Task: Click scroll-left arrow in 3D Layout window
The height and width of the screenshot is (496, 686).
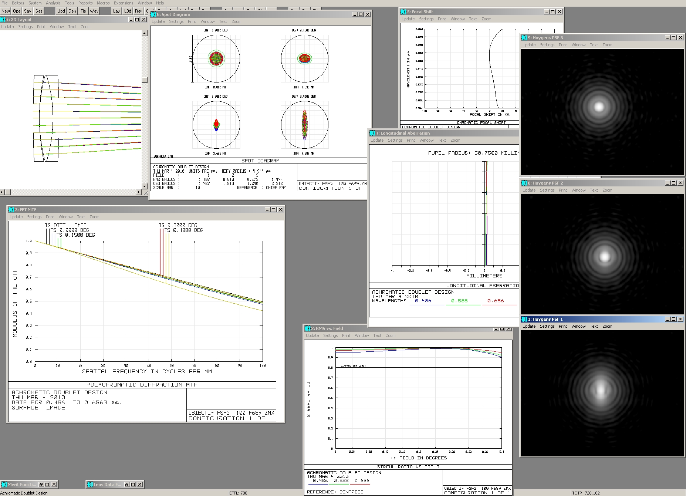Action: [3, 192]
